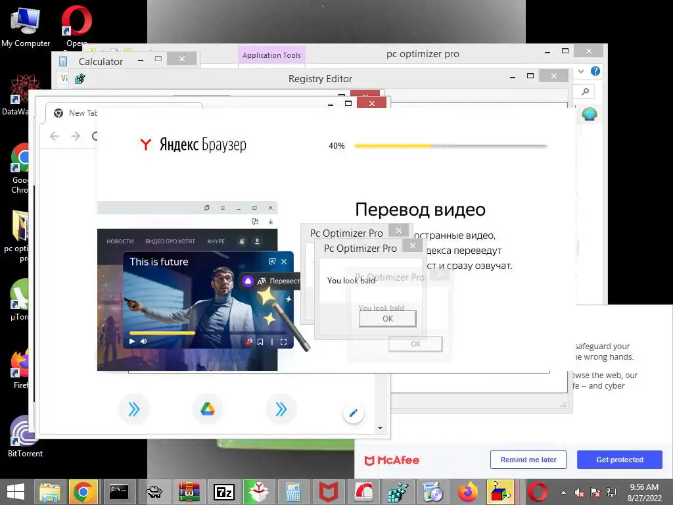The height and width of the screenshot is (505, 673).
Task: Open the pc optimizer pro desktop folder
Action: pos(17,235)
